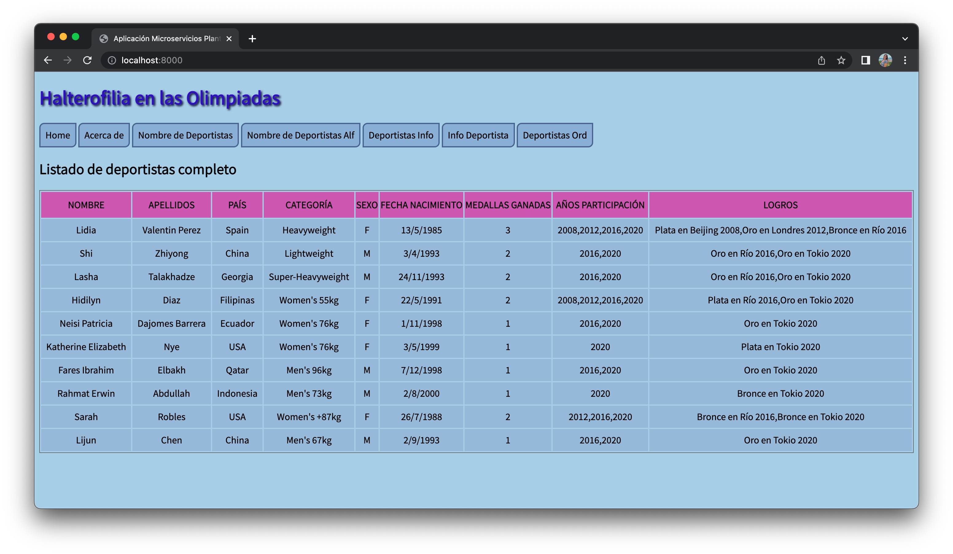
Task: Open site information icon in address bar
Action: (112, 60)
